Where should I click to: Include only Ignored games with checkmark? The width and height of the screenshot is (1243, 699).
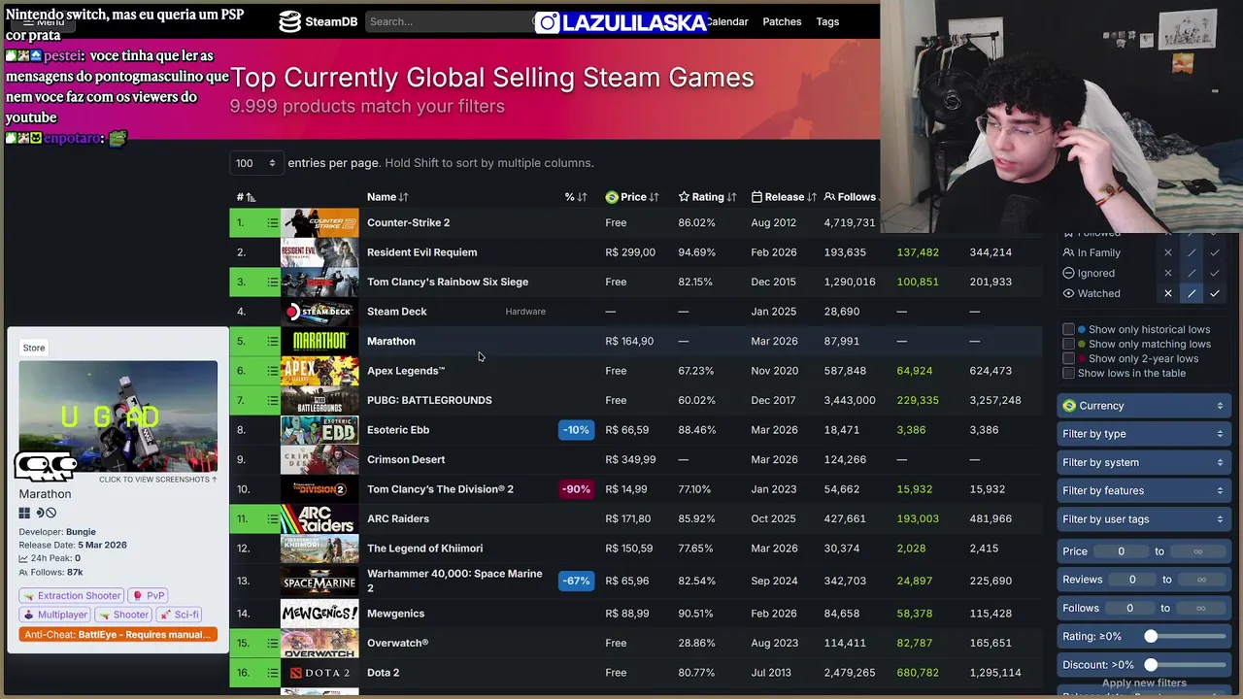coord(1215,274)
